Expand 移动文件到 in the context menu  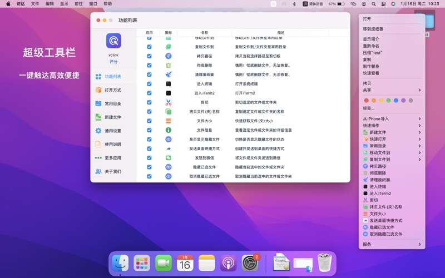[392, 152]
